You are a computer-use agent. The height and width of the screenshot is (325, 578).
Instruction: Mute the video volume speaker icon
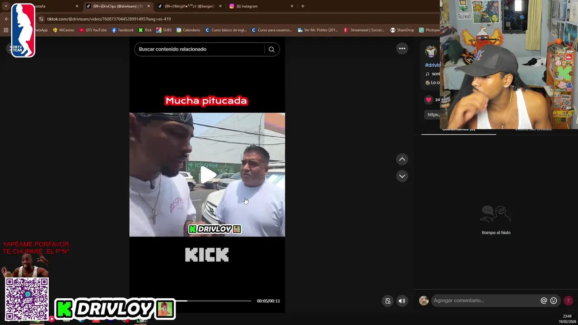[x=402, y=301]
